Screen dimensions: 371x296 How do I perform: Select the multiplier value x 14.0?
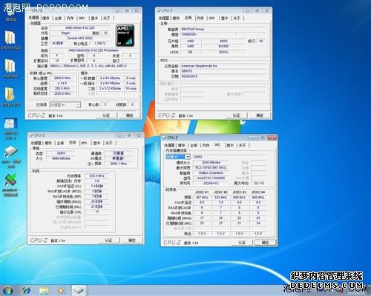62,84
